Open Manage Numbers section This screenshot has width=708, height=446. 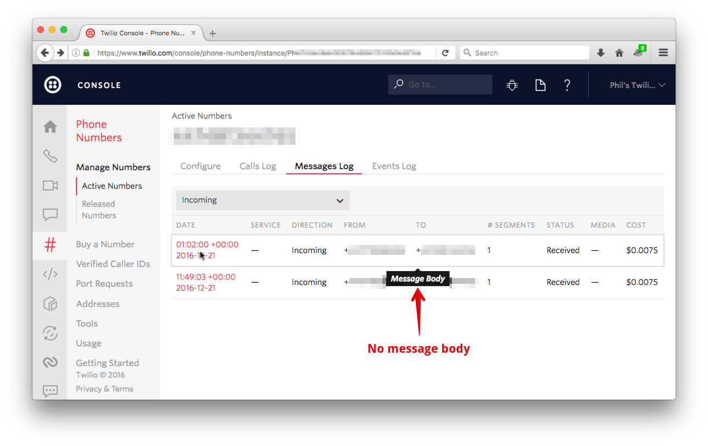(x=113, y=167)
